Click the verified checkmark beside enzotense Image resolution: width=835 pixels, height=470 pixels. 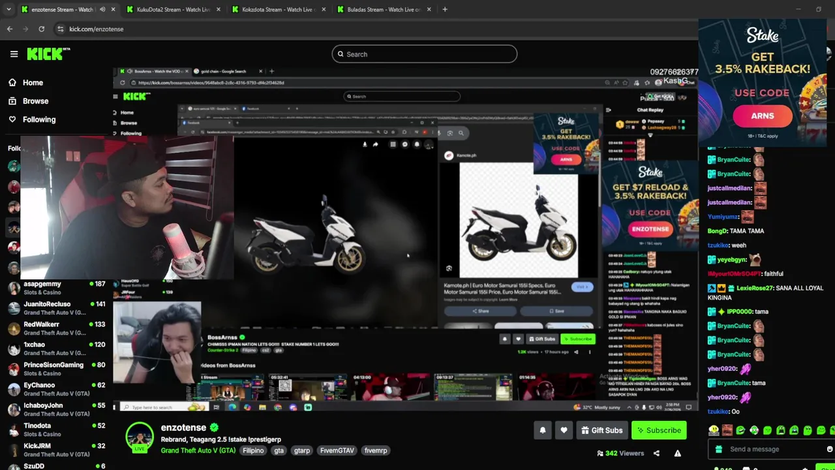(x=213, y=428)
